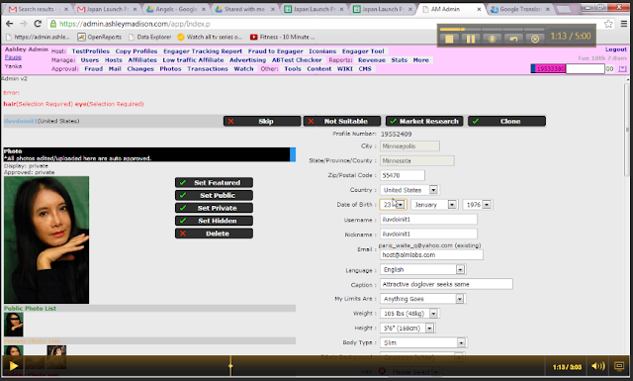
Task: Open the Copy Profiles menu link
Action: point(136,51)
